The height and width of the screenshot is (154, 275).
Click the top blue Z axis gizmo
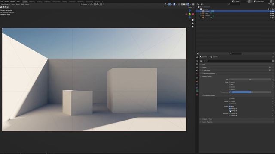point(189,11)
